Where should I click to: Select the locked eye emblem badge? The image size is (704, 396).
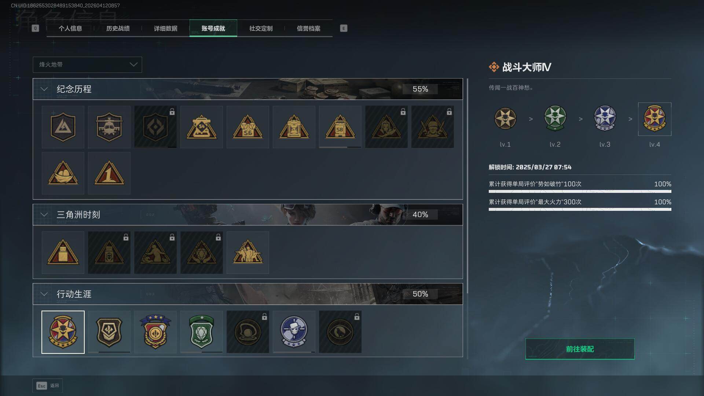pos(340,332)
